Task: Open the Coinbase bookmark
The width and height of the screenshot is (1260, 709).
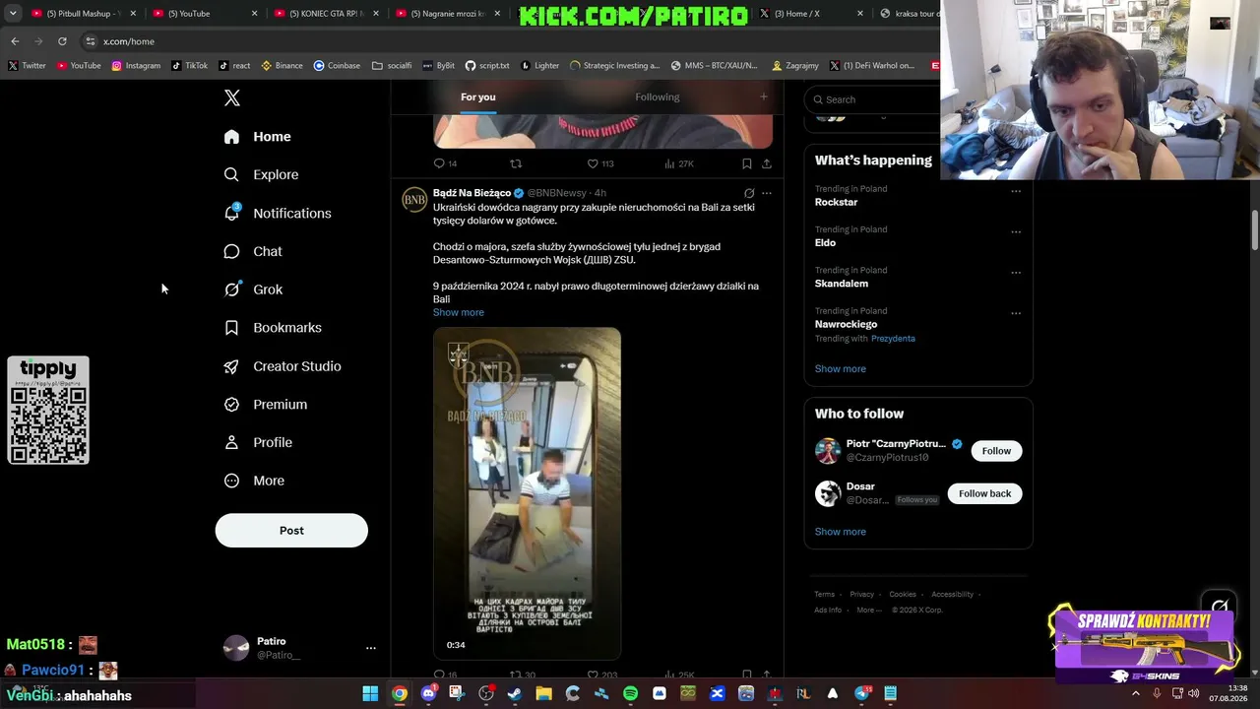Action: point(337,66)
